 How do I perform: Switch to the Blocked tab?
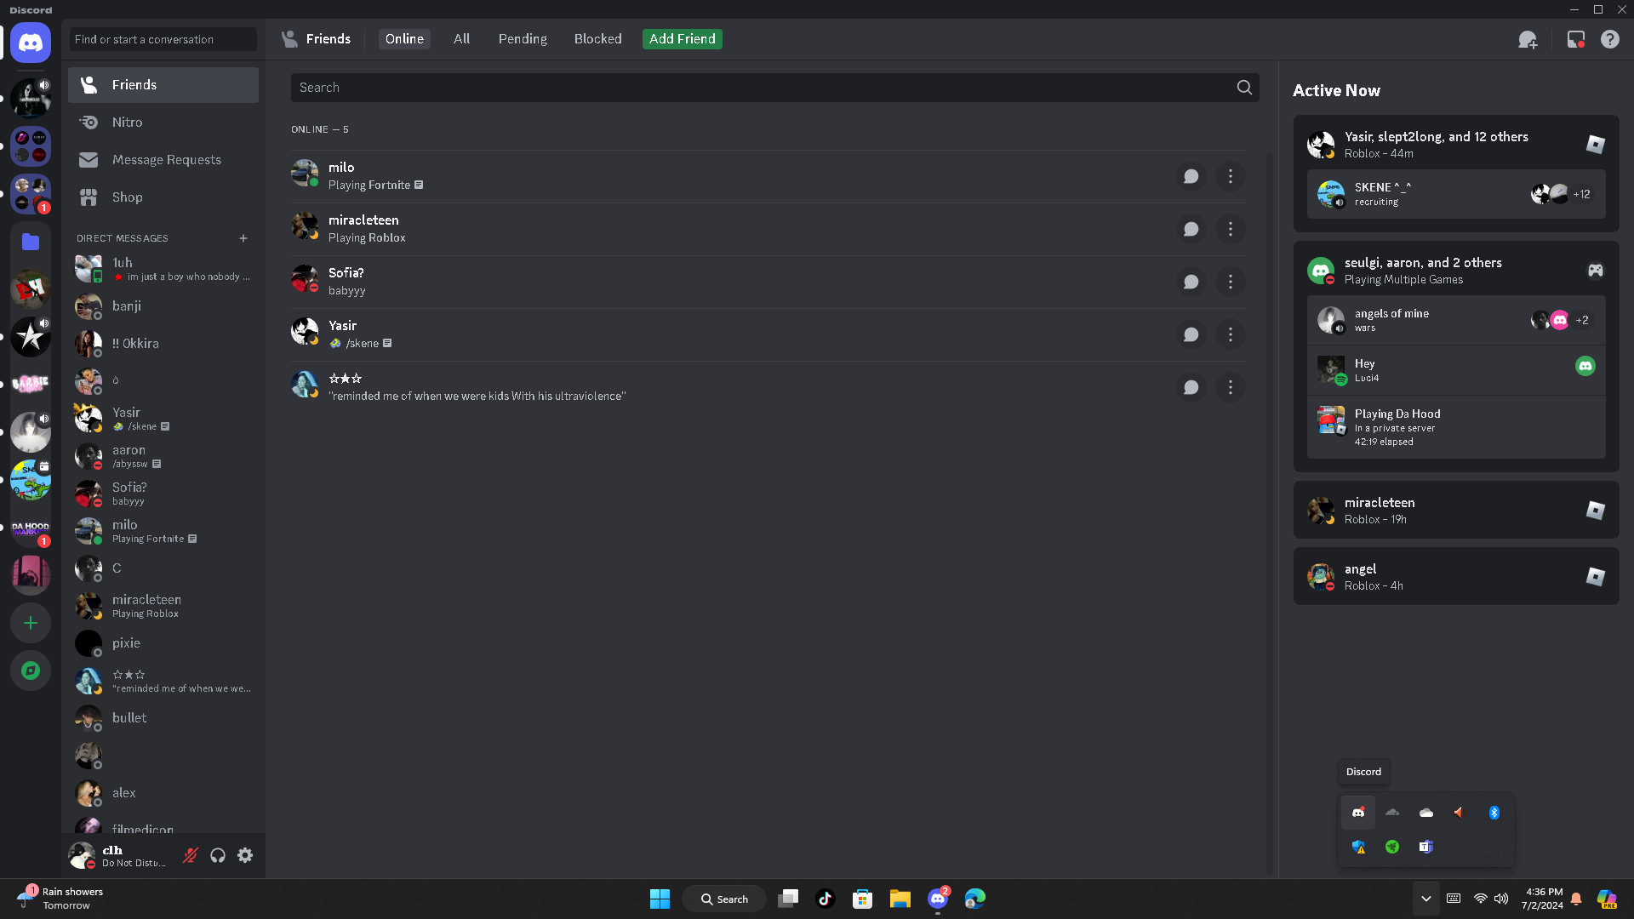(597, 39)
